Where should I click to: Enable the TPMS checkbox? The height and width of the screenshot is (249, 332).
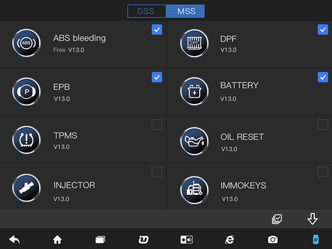[157, 124]
